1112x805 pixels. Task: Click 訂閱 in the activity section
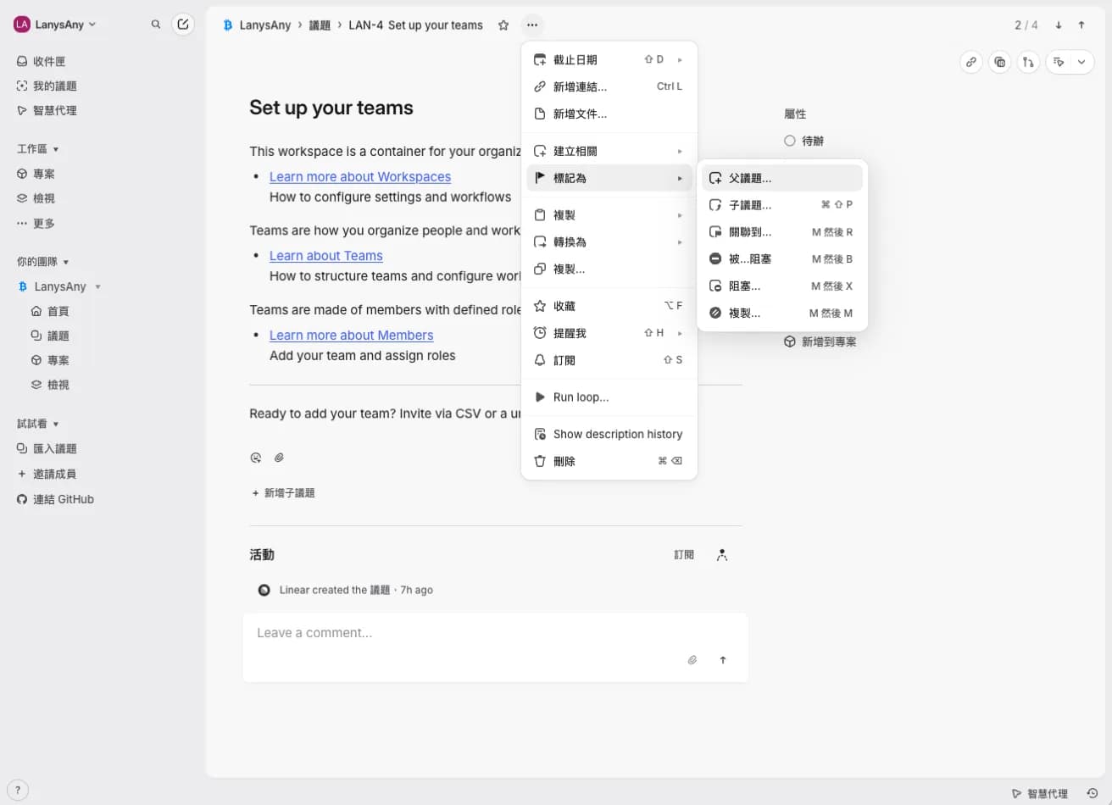[684, 555]
